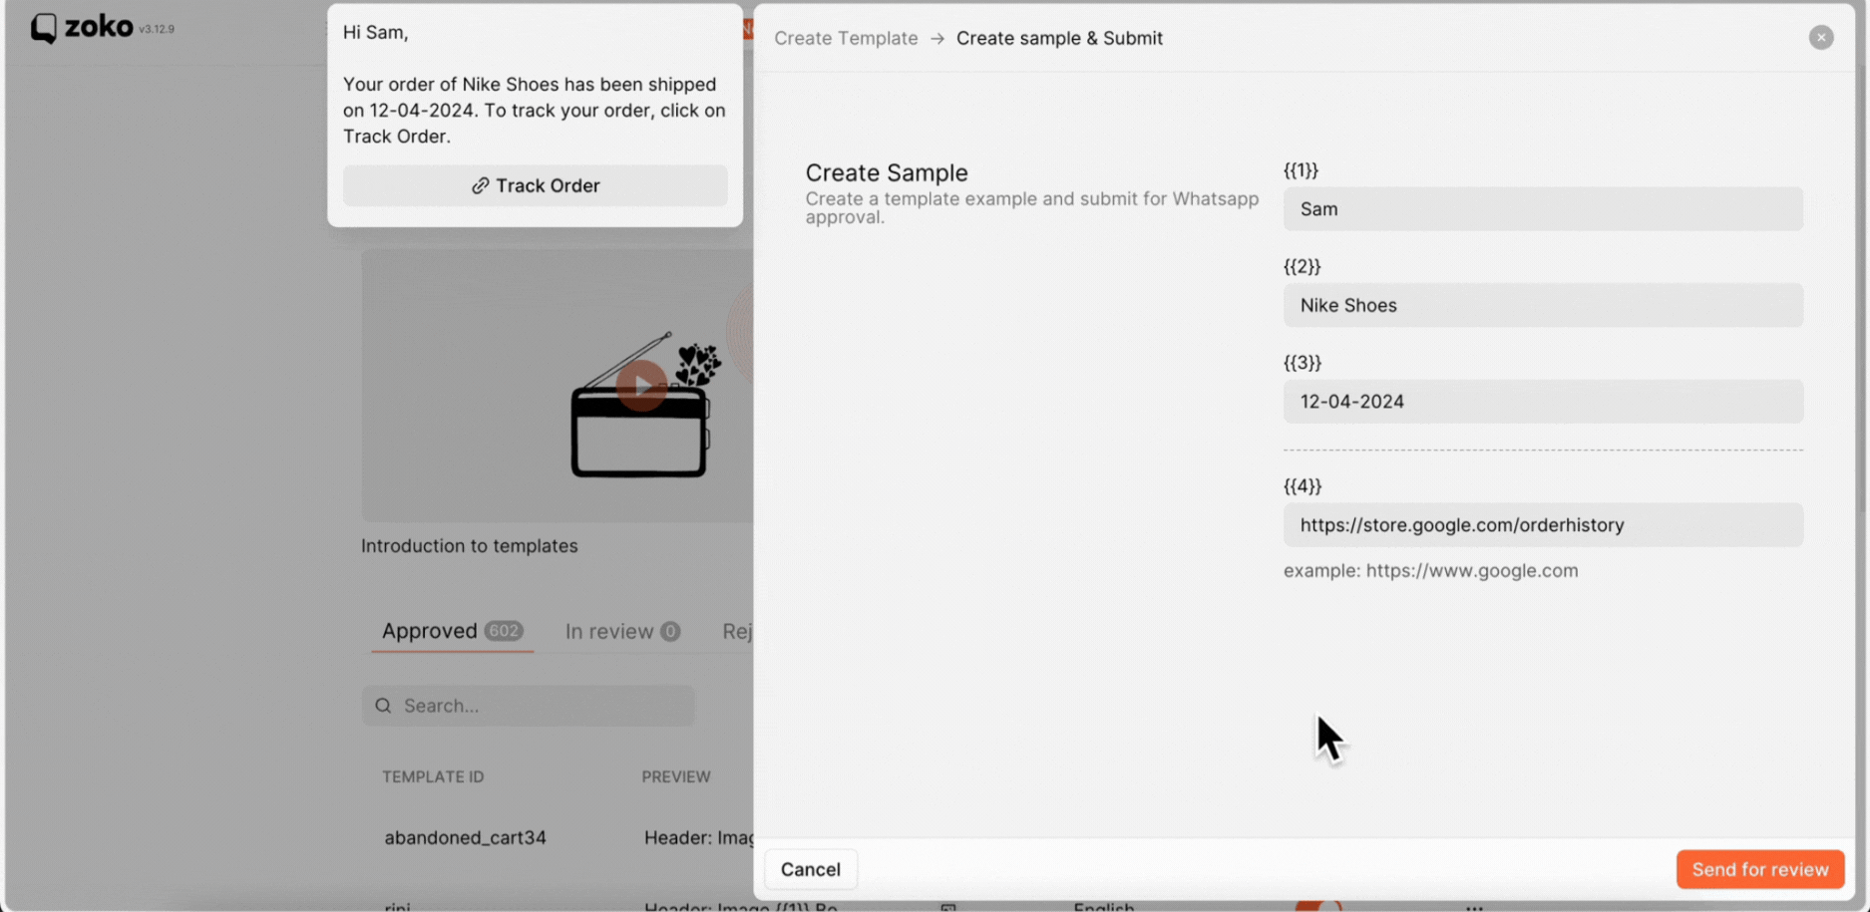Click the TEMPLATE ID column header

(433, 776)
